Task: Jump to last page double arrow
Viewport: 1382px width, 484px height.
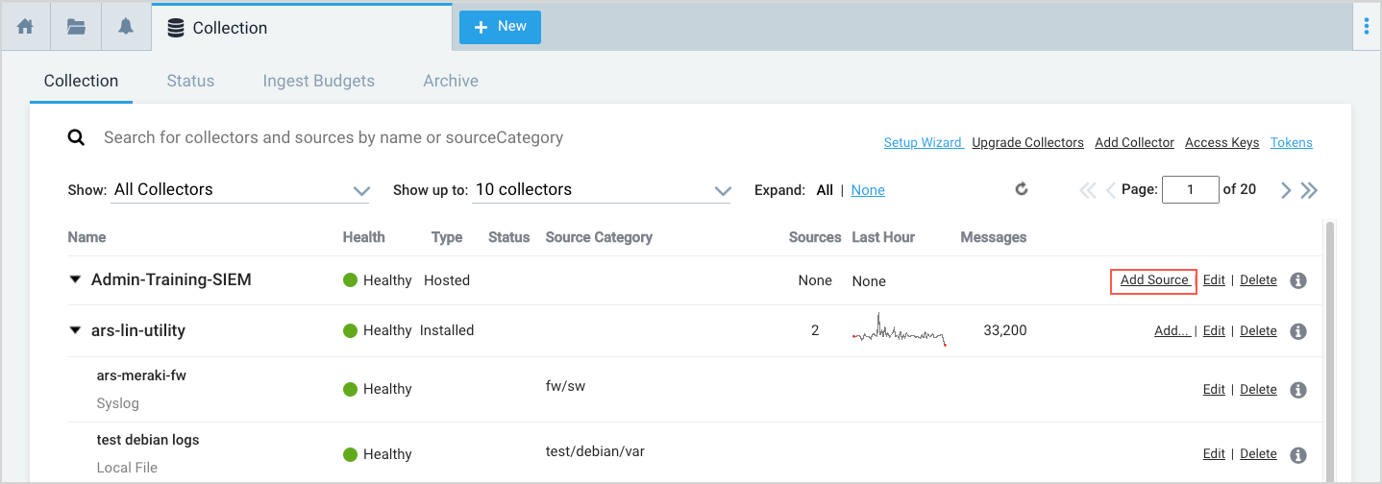Action: 1309,190
